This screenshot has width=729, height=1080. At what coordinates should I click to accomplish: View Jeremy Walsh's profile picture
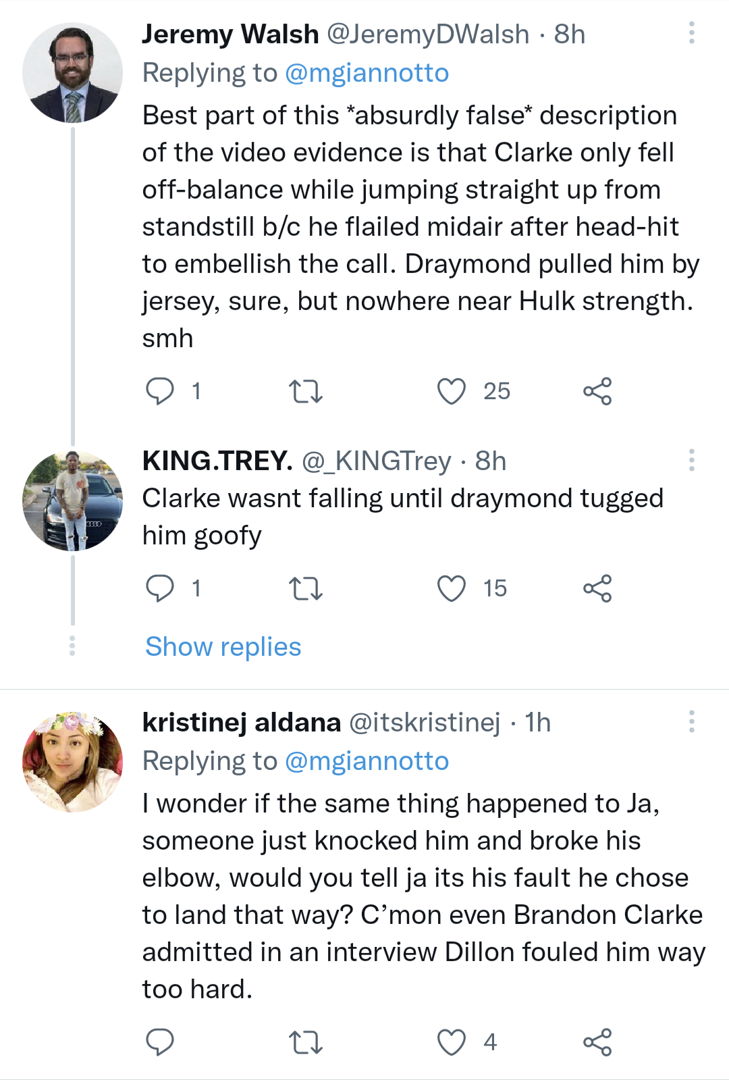[x=73, y=73]
